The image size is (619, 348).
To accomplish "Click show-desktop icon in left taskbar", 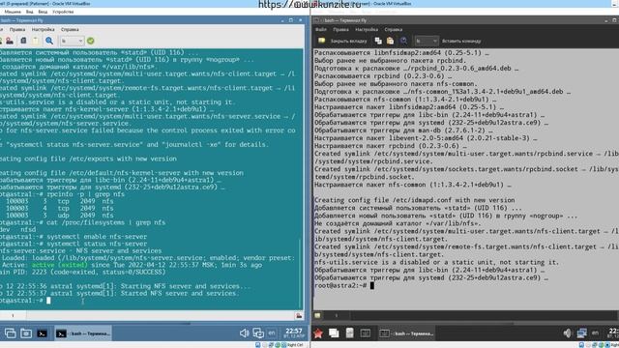I will [x=11, y=333].
